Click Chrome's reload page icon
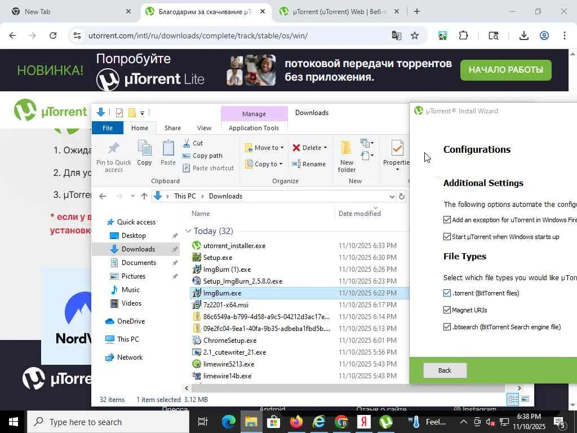 [53, 36]
